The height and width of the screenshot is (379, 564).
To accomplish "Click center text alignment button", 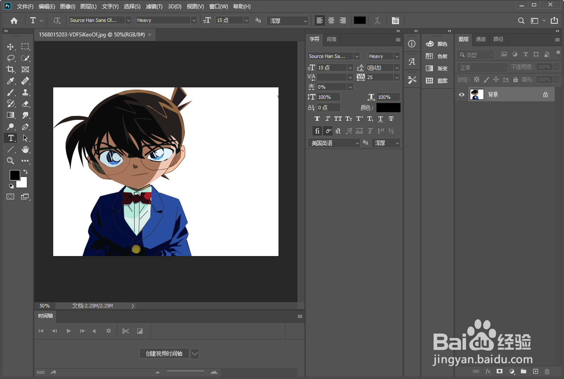I will 331,20.
